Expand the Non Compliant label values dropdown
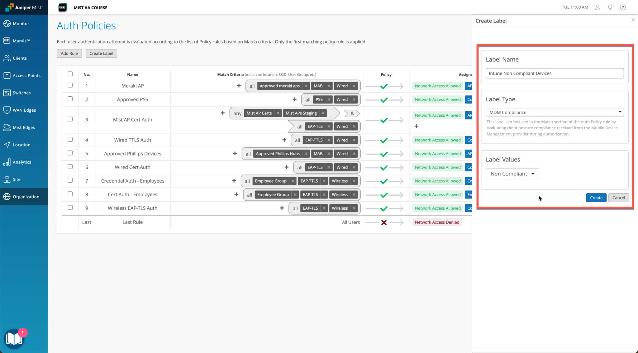Image resolution: width=638 pixels, height=353 pixels. pos(512,174)
